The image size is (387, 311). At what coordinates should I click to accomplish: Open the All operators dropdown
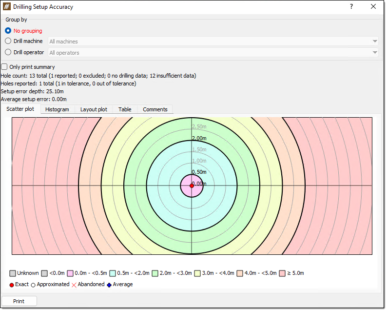click(x=213, y=53)
